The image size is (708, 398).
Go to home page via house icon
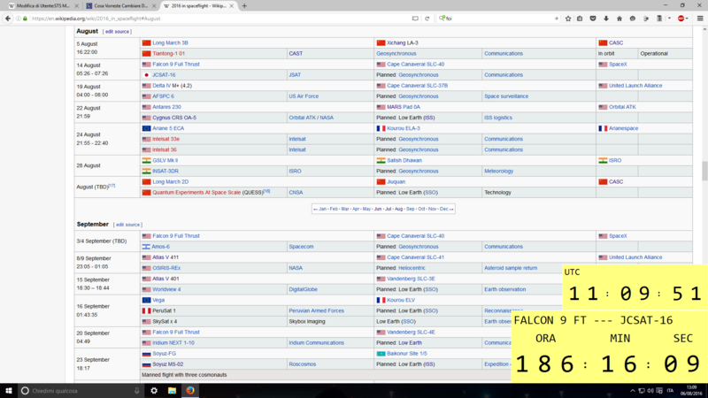click(x=619, y=19)
